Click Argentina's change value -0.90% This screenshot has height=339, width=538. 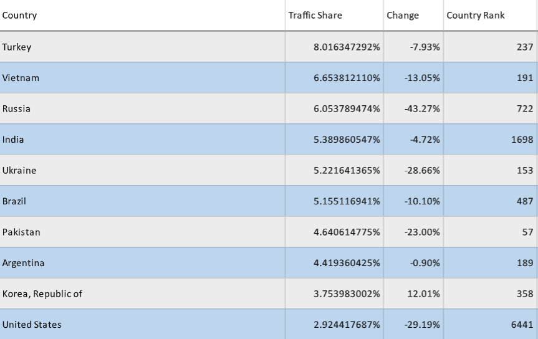(425, 263)
